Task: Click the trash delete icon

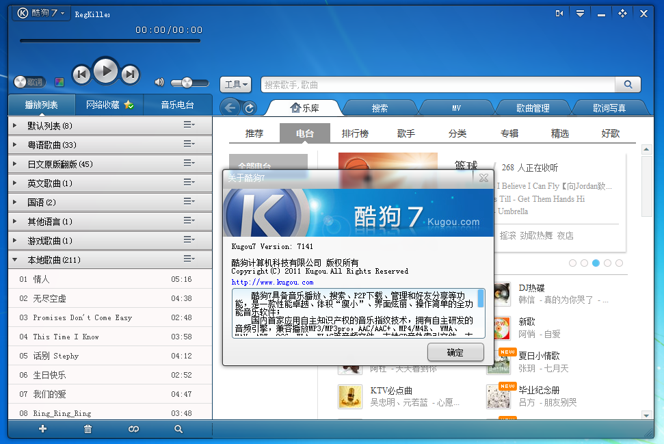Action: click(88, 429)
